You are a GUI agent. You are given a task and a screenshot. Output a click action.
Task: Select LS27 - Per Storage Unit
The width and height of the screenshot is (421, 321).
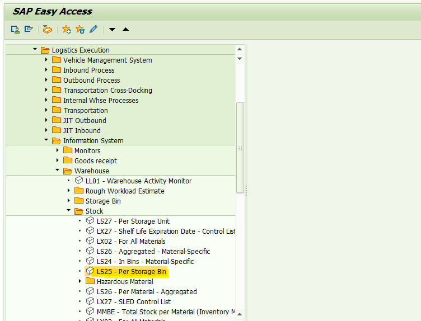coord(133,221)
